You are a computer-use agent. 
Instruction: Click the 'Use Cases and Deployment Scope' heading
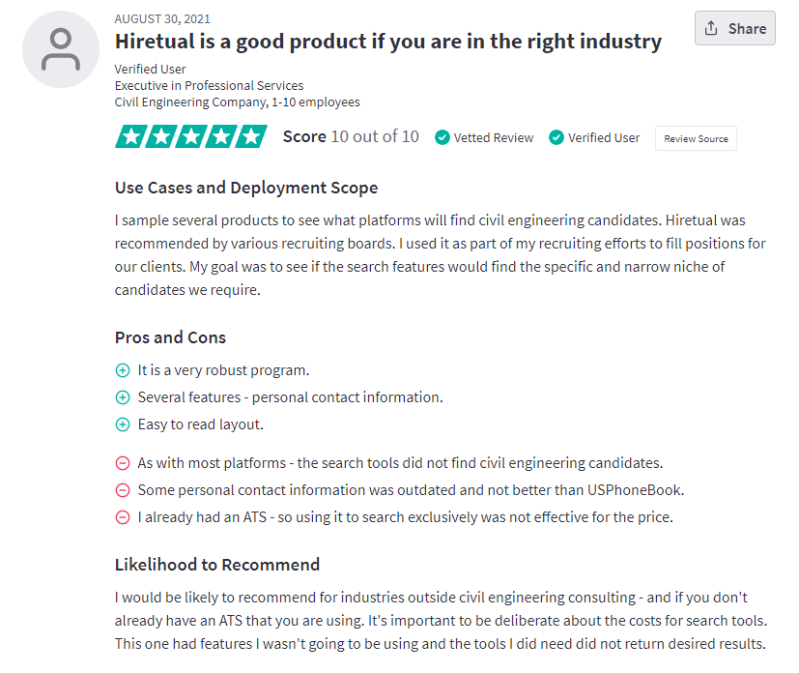coord(246,189)
